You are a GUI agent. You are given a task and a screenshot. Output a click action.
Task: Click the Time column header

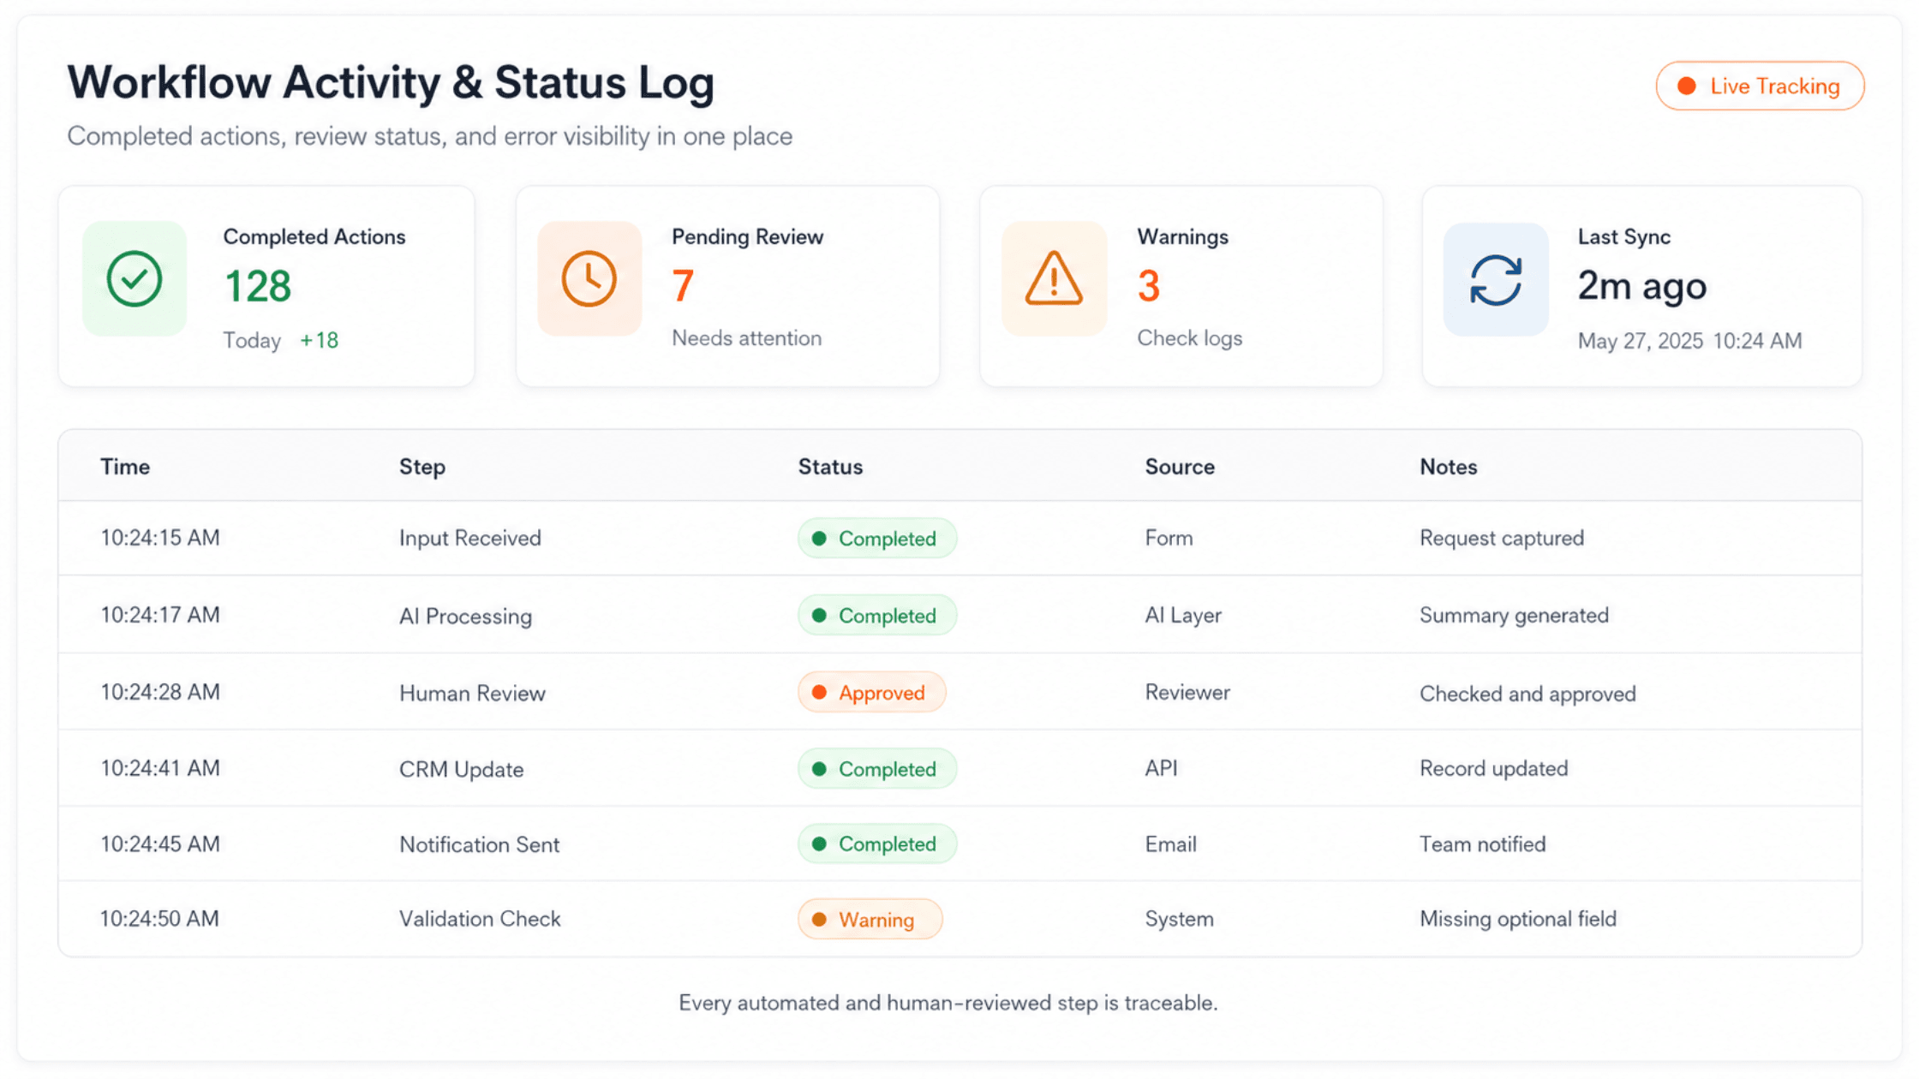click(125, 467)
